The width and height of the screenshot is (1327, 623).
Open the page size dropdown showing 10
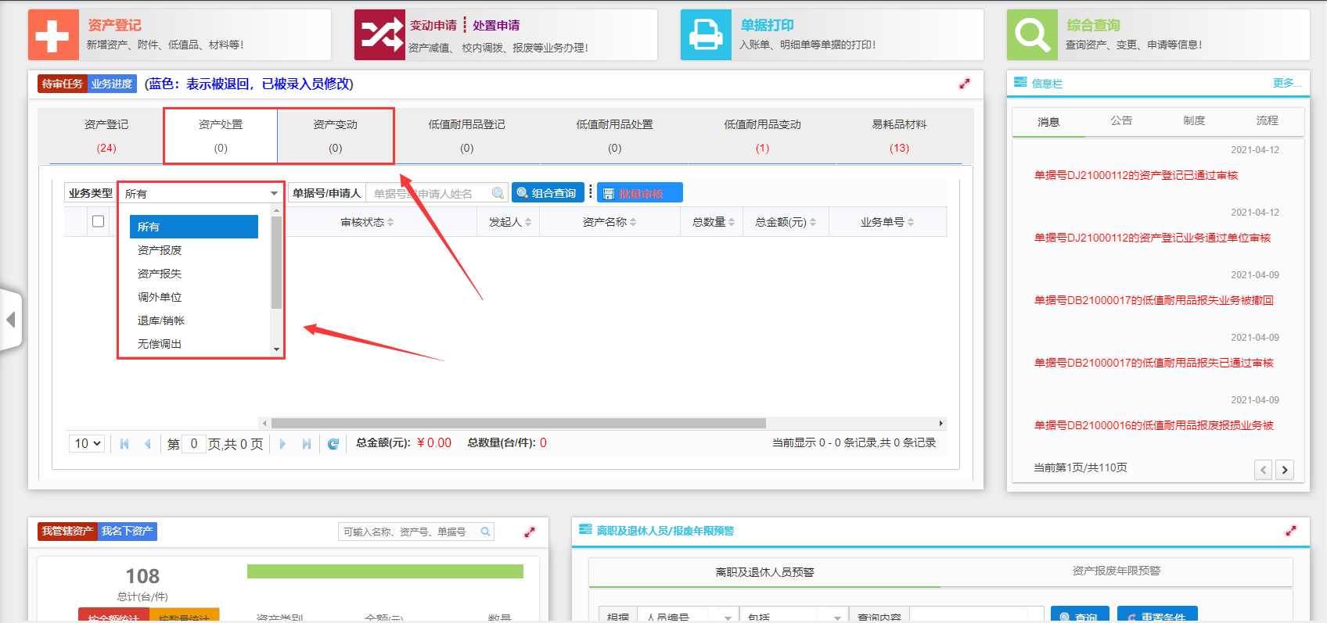tap(88, 444)
